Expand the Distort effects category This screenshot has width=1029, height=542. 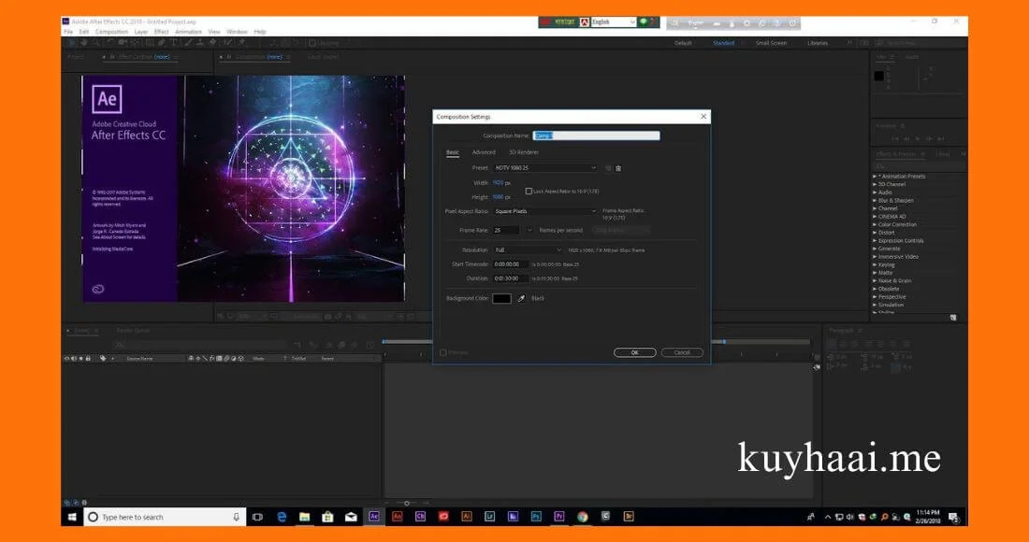(875, 233)
